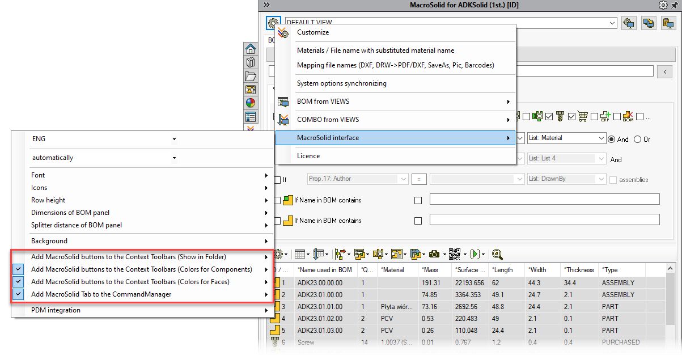Click the shopping cart filter icon
This screenshot has width=682, height=355.
click(583, 116)
